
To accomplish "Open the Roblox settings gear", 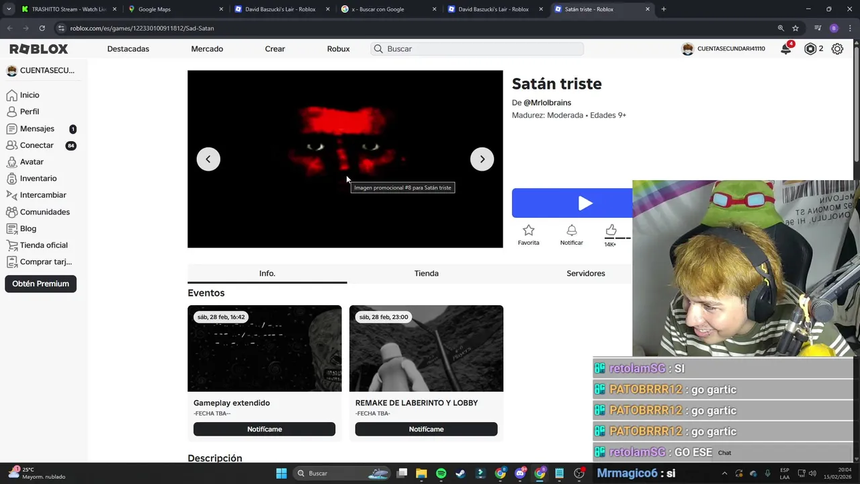I will (x=837, y=49).
